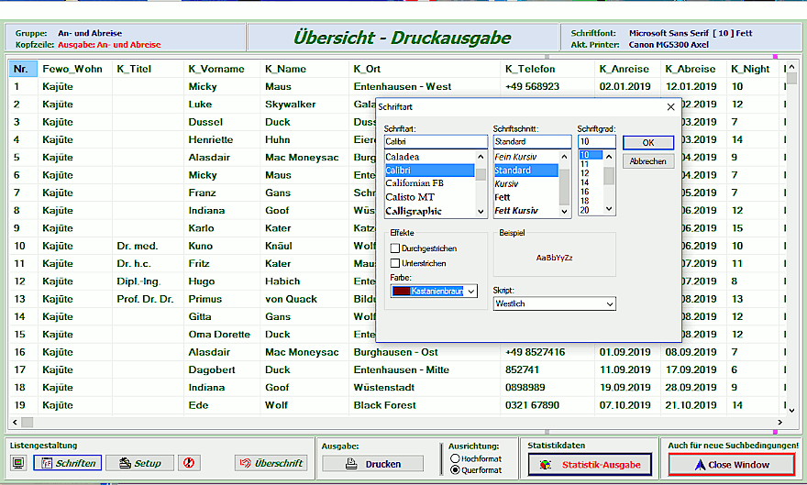
Task: Open the Schriften font settings button
Action: pyautogui.click(x=67, y=463)
